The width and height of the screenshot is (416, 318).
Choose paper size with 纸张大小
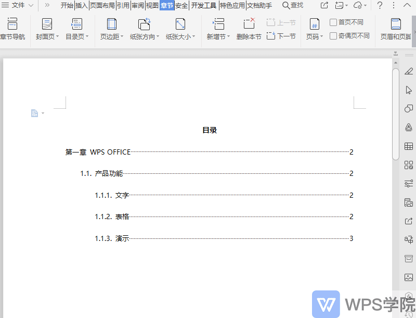[180, 29]
